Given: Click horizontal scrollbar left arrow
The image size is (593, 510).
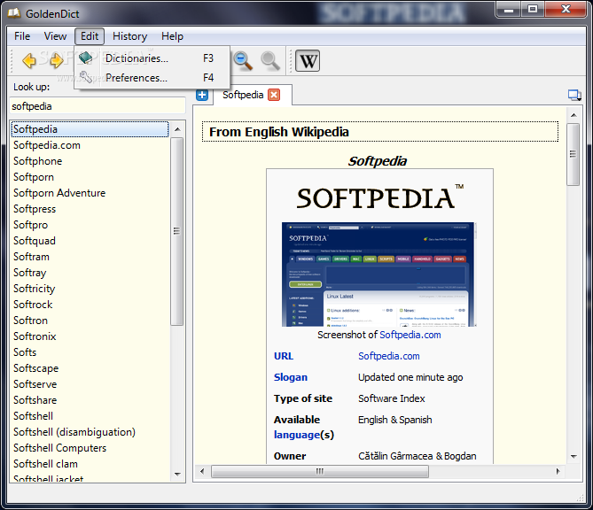Looking at the screenshot, I should point(202,471).
